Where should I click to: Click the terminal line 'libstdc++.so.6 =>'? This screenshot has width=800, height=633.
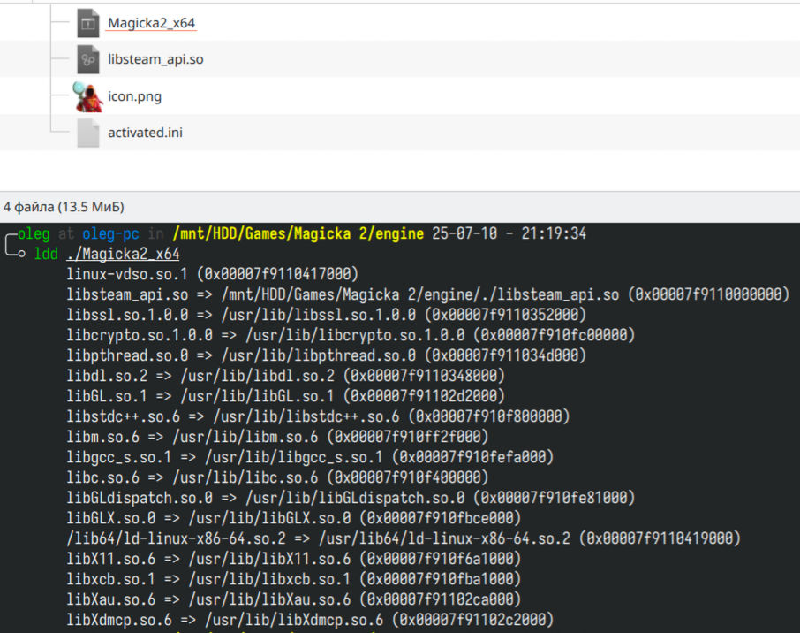click(319, 416)
